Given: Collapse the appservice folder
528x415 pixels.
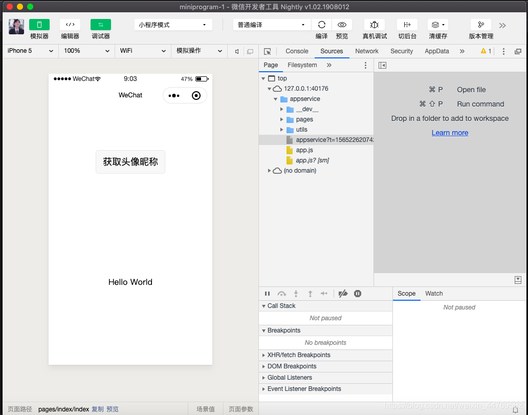Looking at the screenshot, I should click(275, 99).
